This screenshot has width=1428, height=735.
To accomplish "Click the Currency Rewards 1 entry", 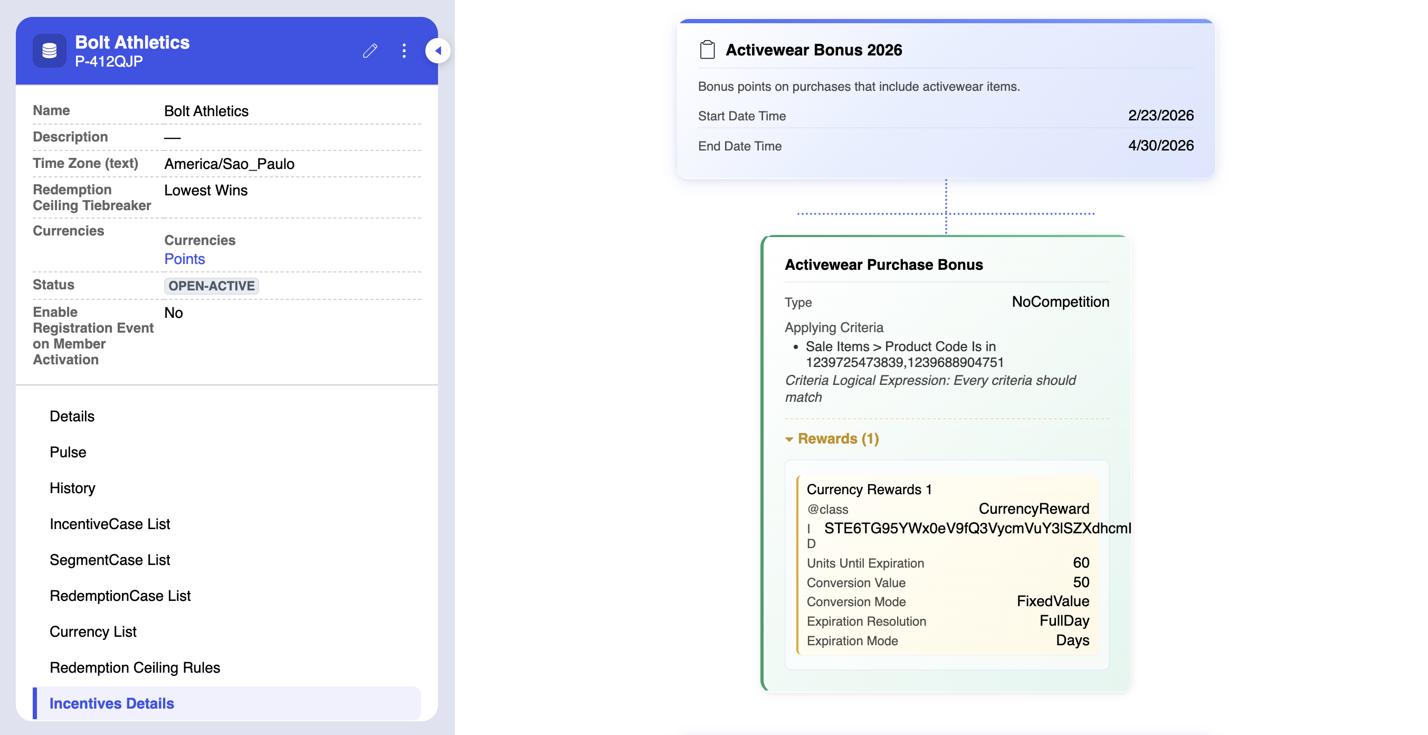I will 869,489.
